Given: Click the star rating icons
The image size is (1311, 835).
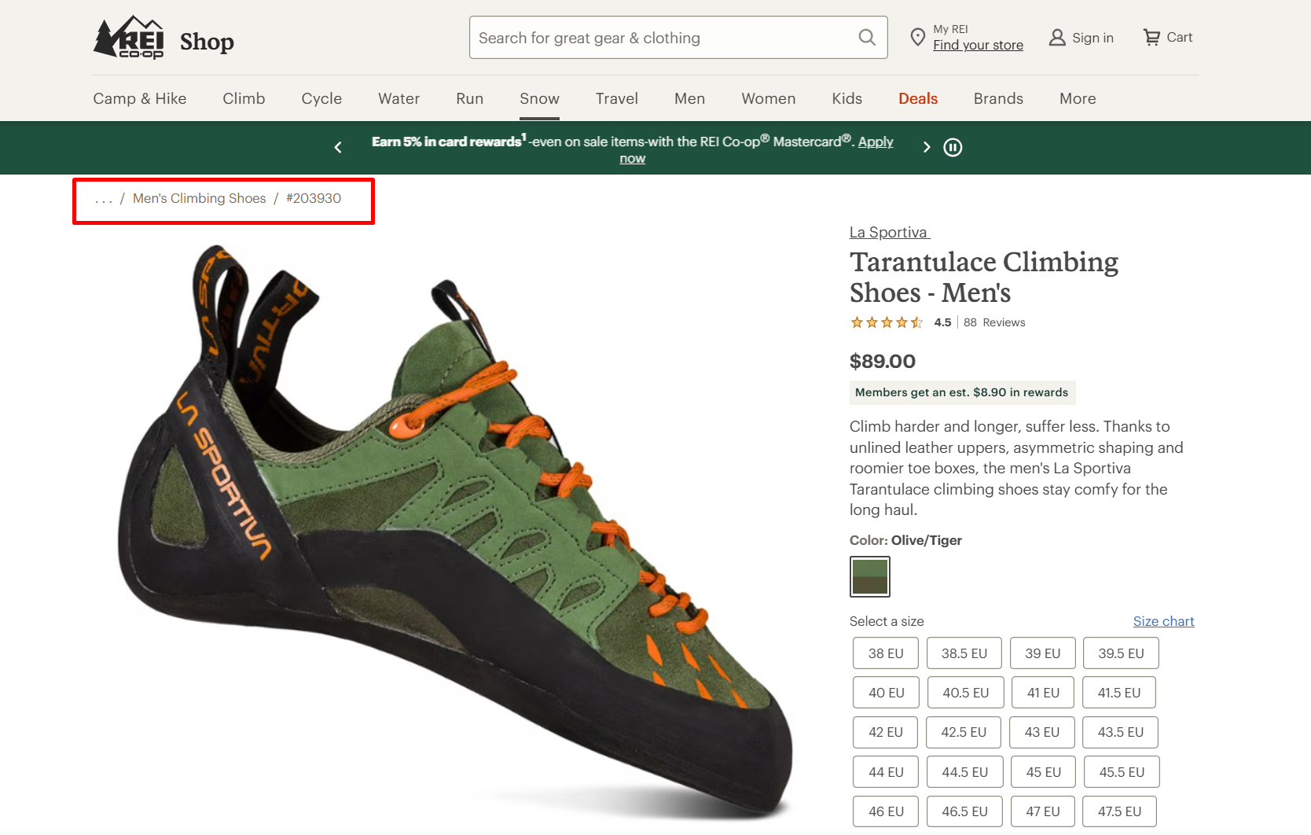Looking at the screenshot, I should tap(887, 322).
